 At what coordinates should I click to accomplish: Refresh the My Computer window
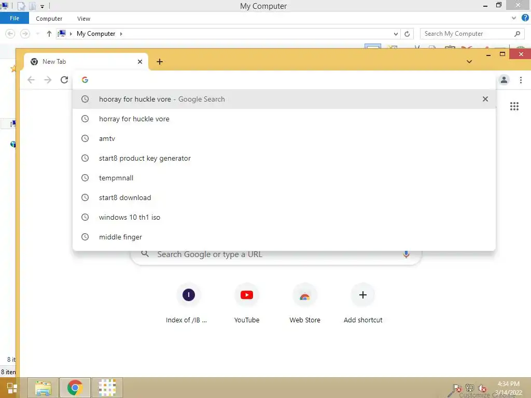click(407, 34)
